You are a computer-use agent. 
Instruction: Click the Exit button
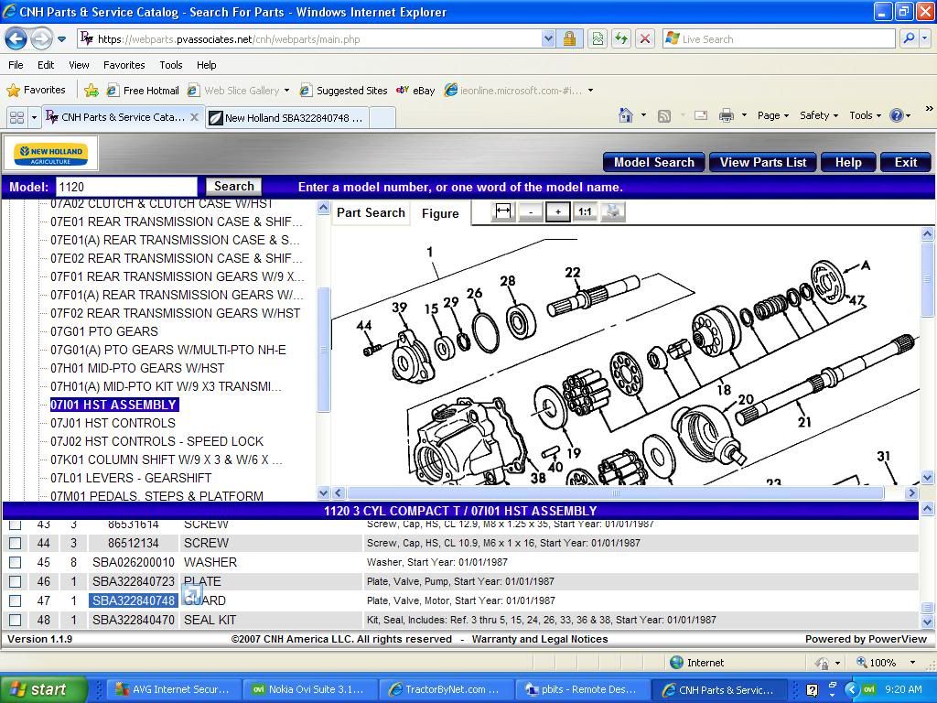905,162
